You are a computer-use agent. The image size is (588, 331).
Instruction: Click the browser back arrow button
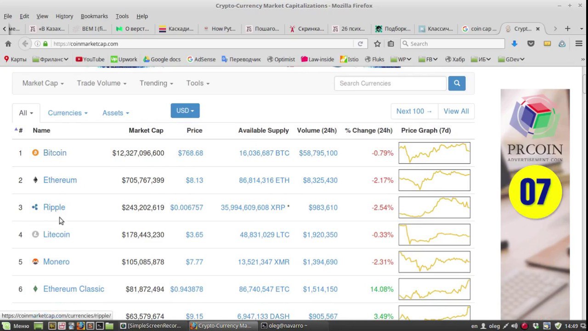click(x=25, y=44)
